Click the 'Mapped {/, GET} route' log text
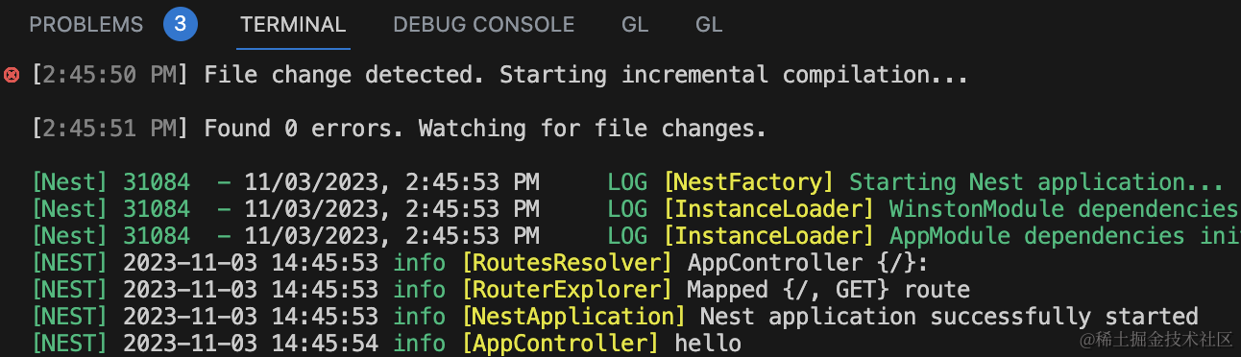This screenshot has height=357, width=1241. (829, 290)
